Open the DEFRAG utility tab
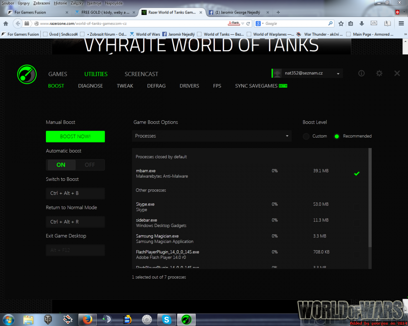Viewport: 408px width, 326px height. (x=156, y=86)
